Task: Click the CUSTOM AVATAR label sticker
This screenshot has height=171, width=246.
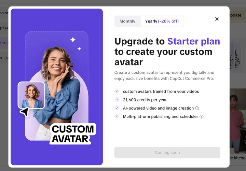Action: click(73, 134)
